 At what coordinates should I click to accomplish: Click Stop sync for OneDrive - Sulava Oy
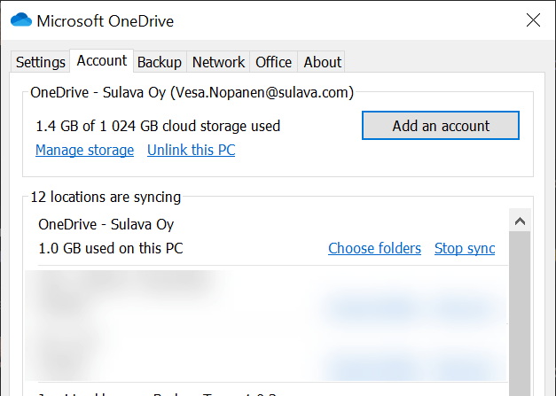pos(465,248)
